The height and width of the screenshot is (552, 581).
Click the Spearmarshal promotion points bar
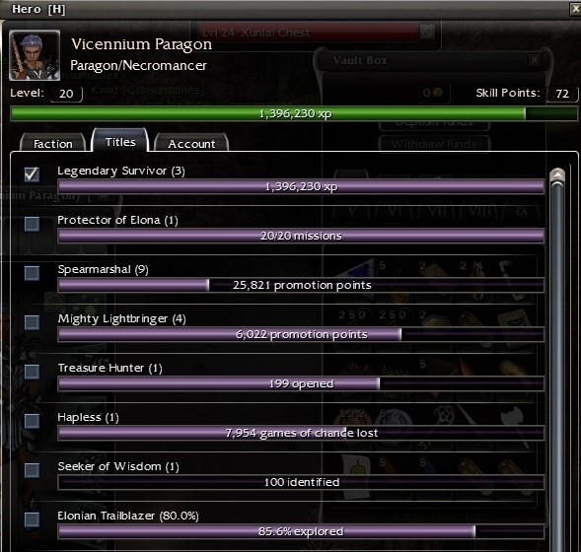pyautogui.click(x=301, y=285)
